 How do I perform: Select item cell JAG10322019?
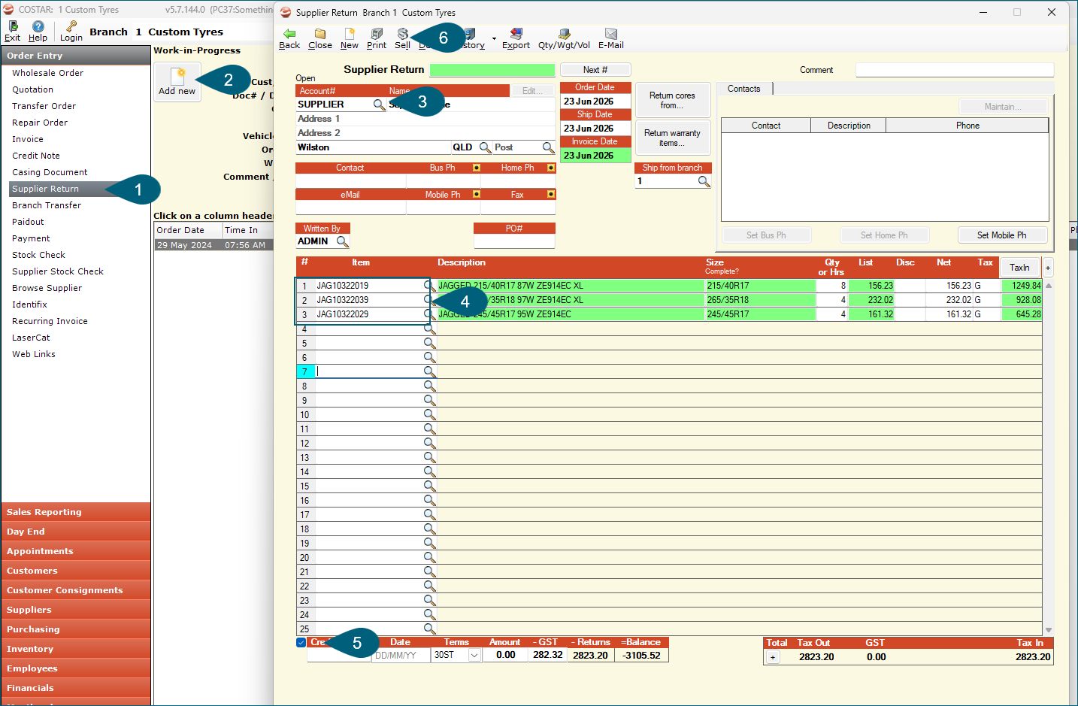coord(368,286)
